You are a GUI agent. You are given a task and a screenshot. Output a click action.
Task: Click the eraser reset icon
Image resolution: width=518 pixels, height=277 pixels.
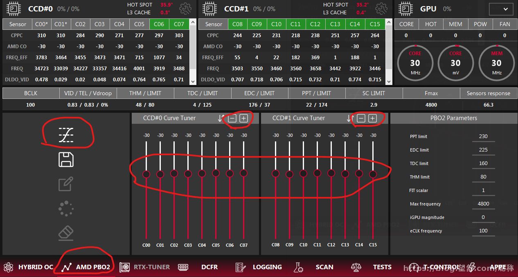pos(66,233)
